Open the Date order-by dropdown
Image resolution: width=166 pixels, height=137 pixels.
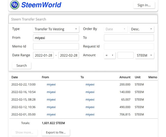click(116, 29)
